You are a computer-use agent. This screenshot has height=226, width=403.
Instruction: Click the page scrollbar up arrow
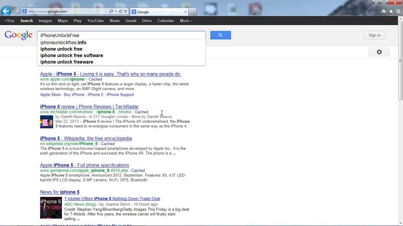(x=400, y=19)
